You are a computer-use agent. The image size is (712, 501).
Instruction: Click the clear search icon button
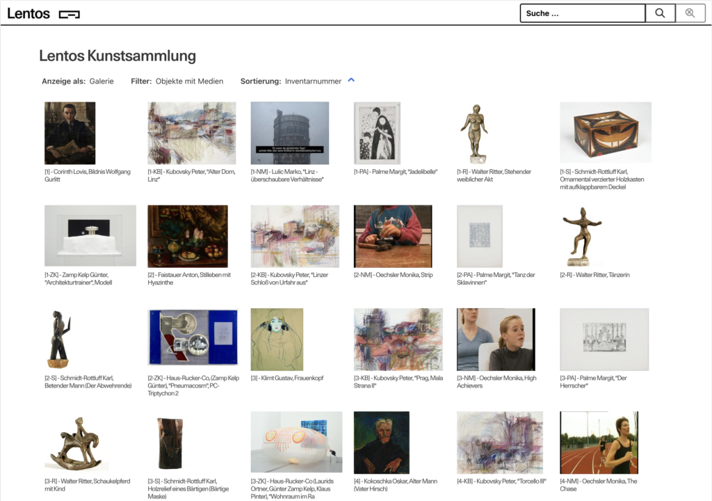(x=690, y=13)
